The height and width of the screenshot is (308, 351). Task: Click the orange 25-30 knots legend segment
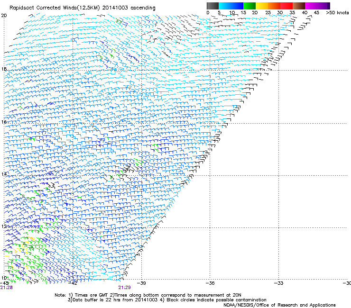click(274, 6)
